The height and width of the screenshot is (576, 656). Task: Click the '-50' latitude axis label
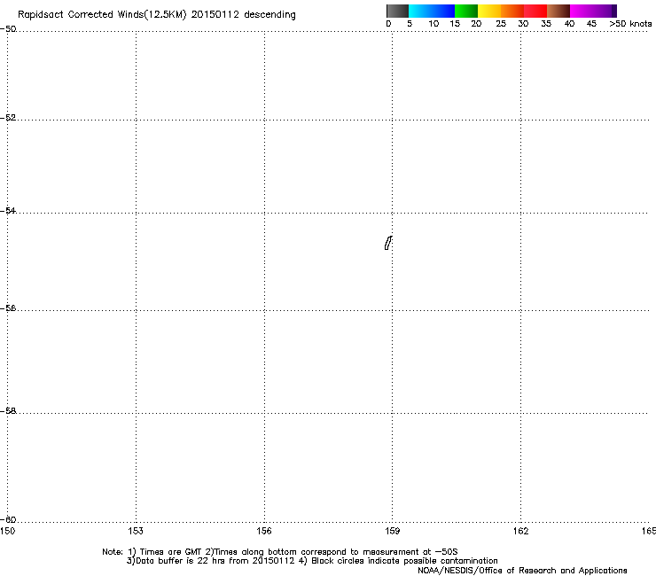point(8,29)
